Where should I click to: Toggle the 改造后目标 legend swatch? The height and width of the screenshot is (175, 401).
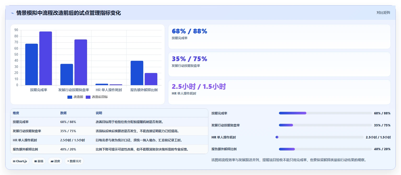point(88,97)
